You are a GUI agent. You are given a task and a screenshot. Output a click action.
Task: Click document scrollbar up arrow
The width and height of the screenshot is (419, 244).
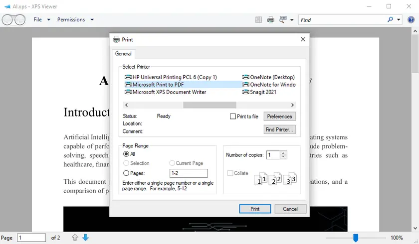(x=415, y=31)
